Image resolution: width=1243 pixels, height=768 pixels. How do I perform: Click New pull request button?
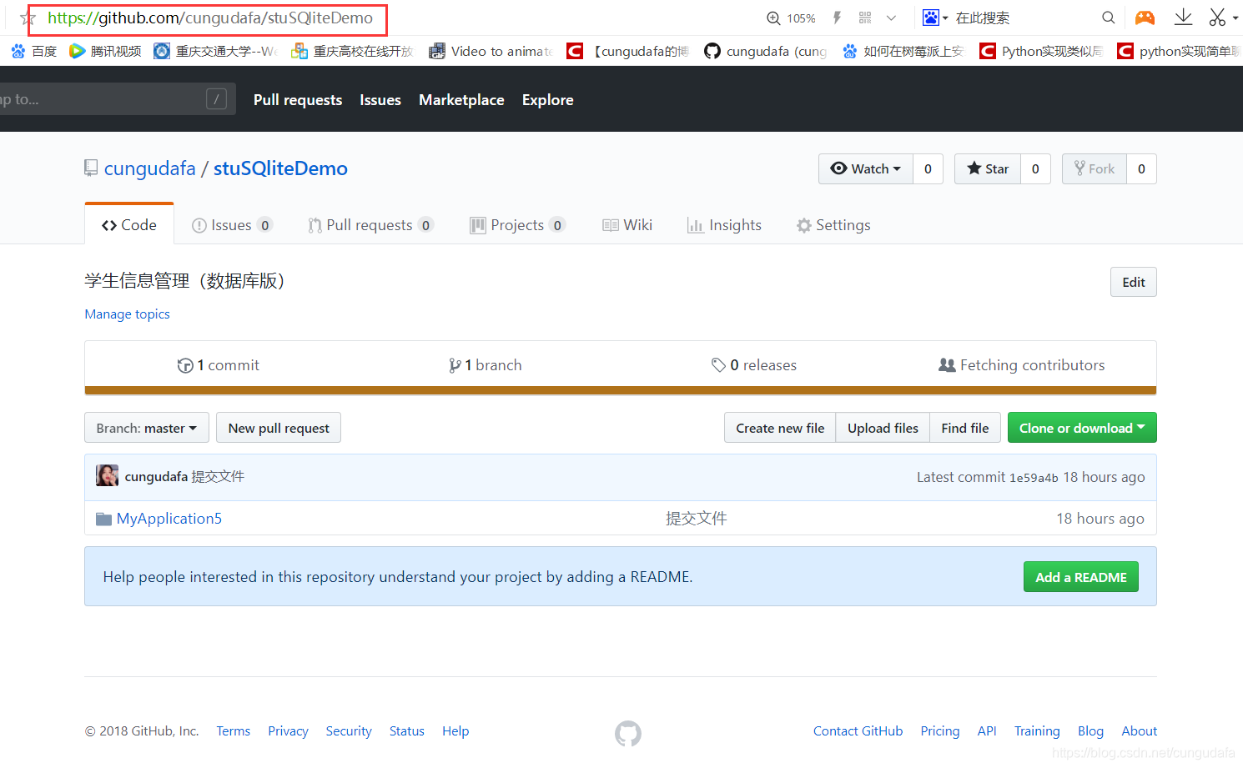279,428
